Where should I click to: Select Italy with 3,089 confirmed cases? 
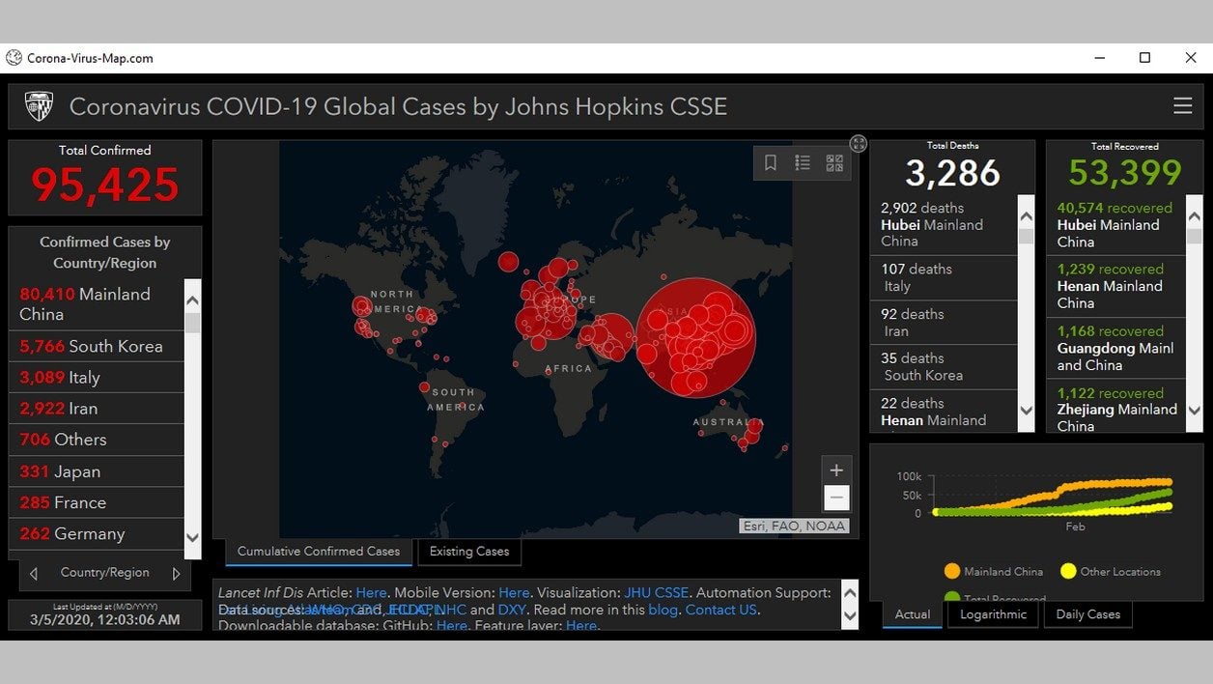(x=97, y=378)
